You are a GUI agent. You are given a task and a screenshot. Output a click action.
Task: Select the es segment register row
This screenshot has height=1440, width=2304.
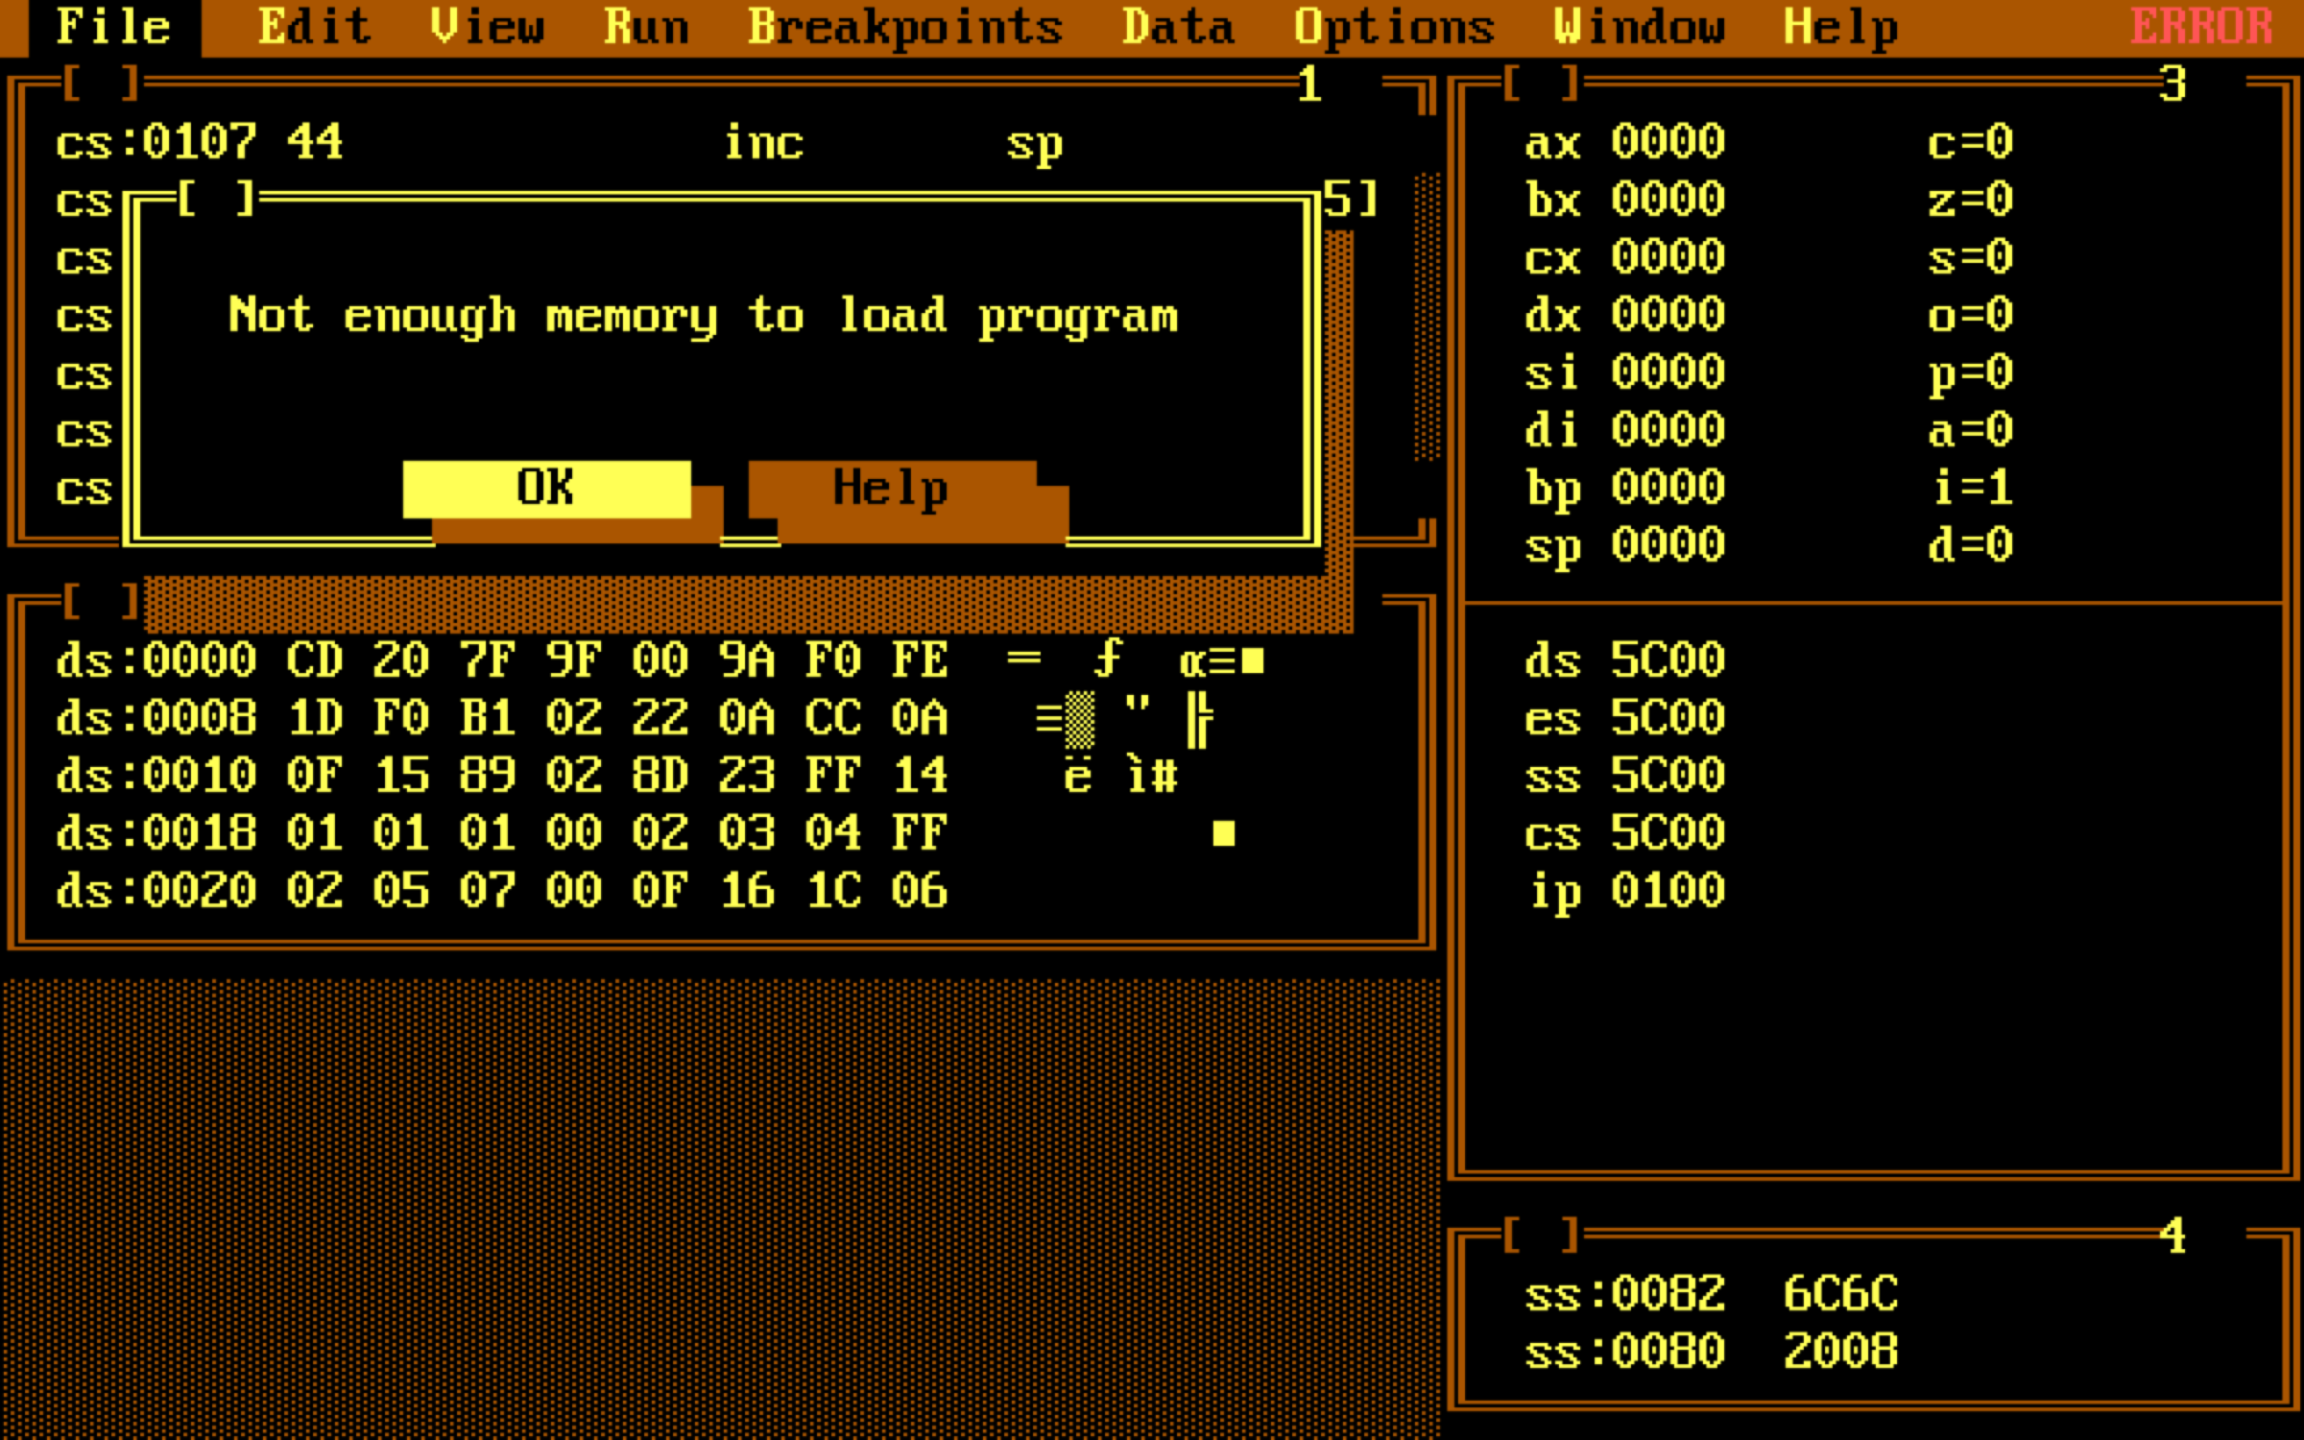(x=1624, y=718)
